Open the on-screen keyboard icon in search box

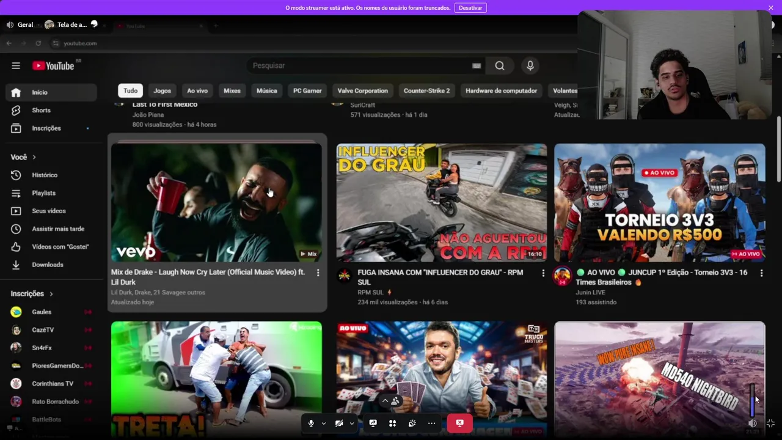[x=477, y=65]
